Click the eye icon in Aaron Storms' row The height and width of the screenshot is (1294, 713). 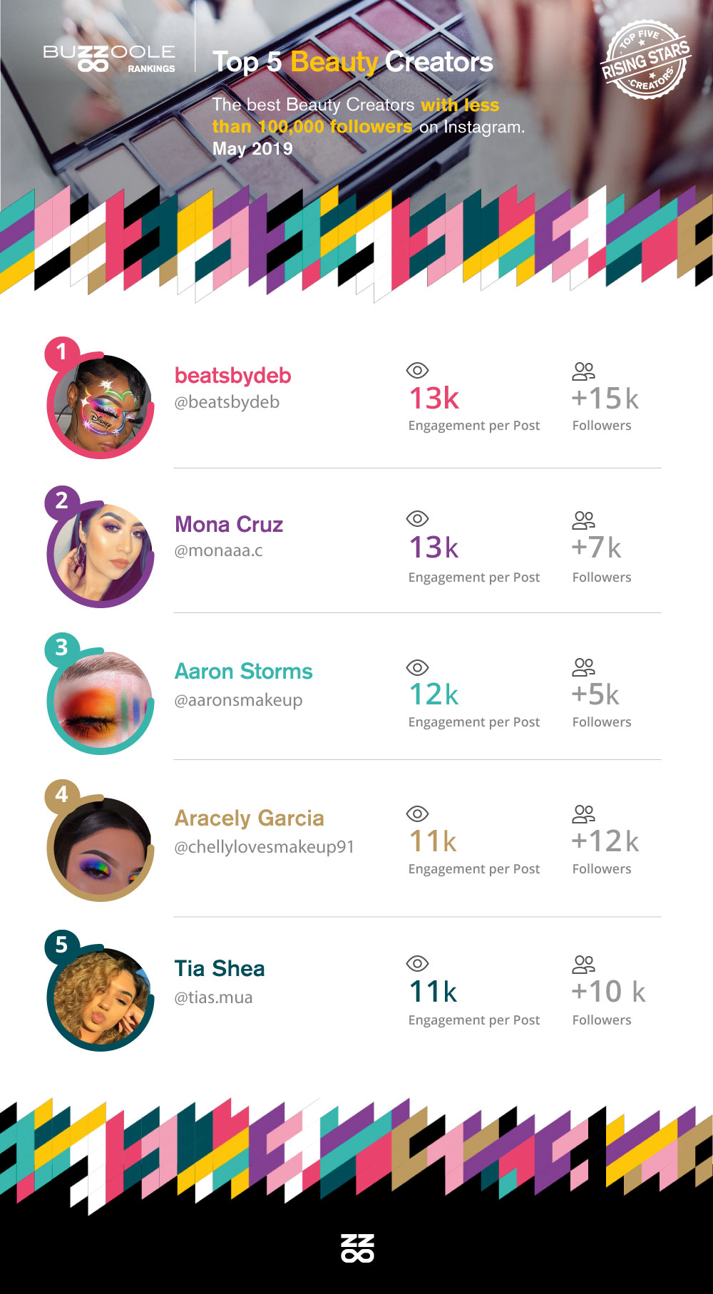coord(417,667)
